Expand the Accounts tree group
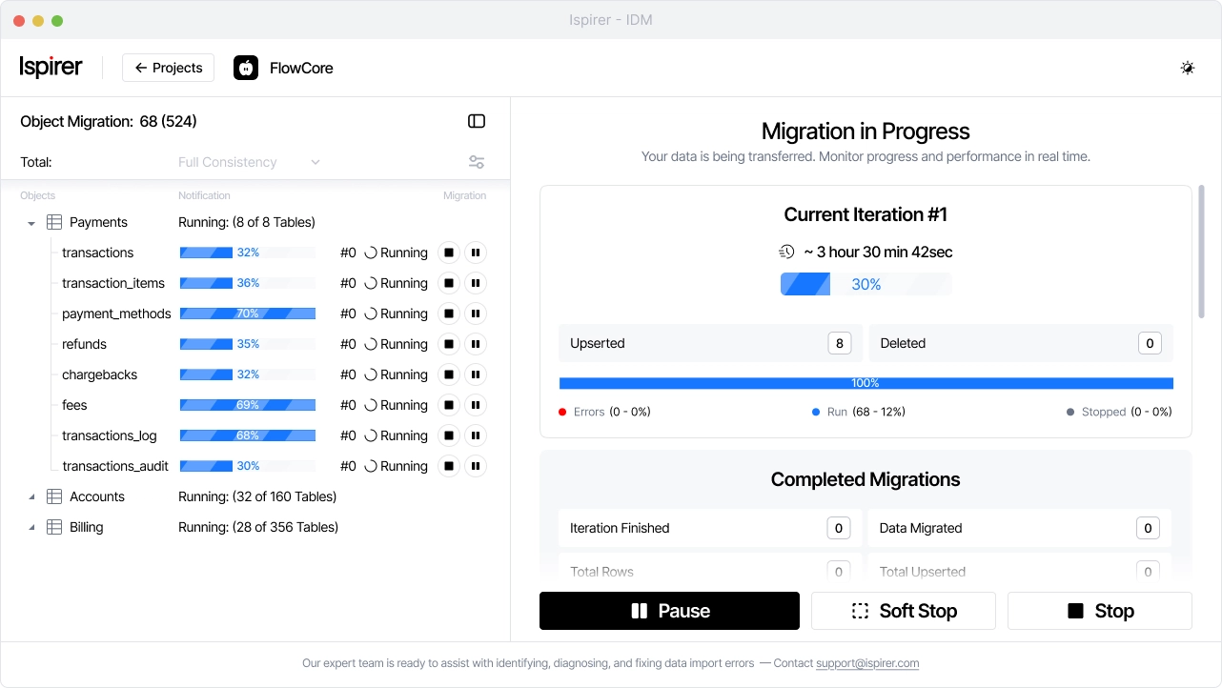 click(31, 497)
